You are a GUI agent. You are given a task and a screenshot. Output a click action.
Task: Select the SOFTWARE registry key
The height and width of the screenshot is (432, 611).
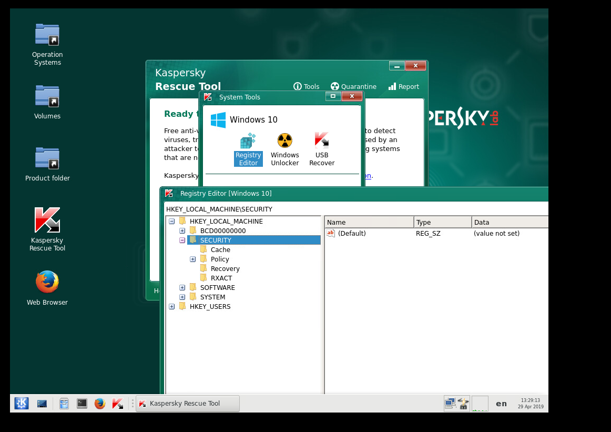[x=217, y=288]
